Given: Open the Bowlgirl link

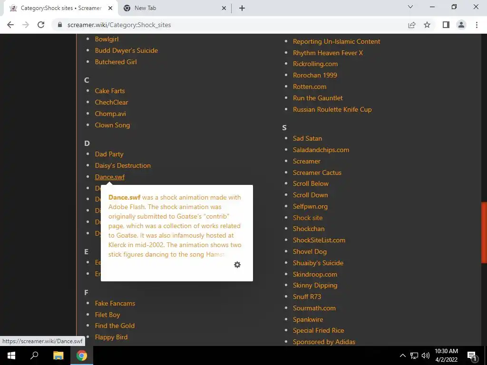Looking at the screenshot, I should click(x=107, y=39).
